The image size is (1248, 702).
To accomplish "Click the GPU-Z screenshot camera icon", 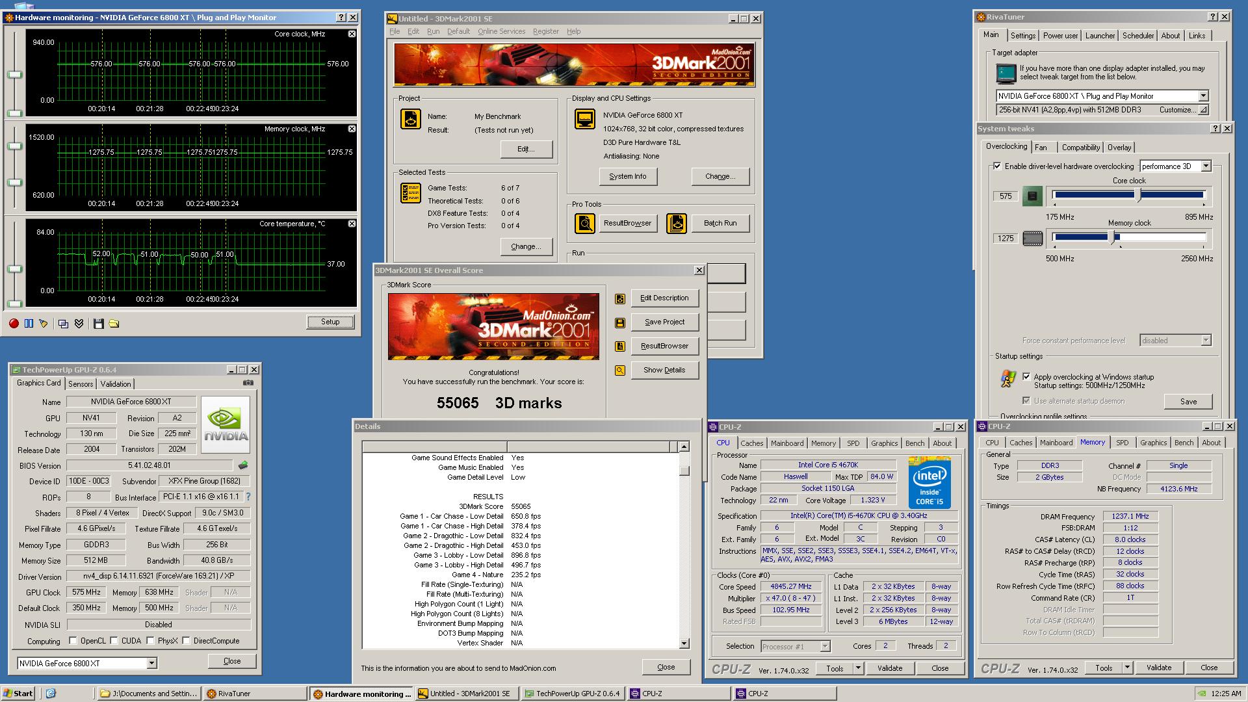I will coord(248,383).
